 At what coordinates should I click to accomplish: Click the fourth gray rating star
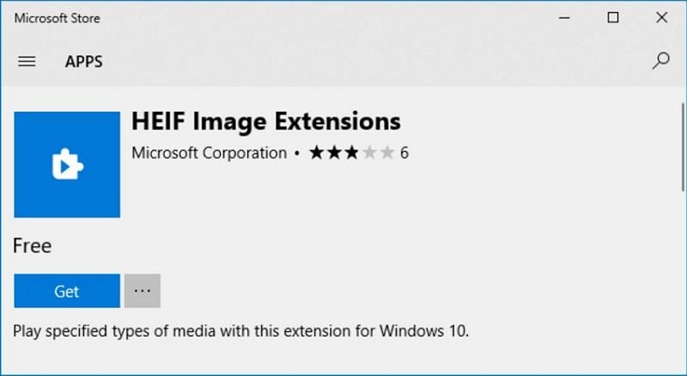(x=369, y=154)
